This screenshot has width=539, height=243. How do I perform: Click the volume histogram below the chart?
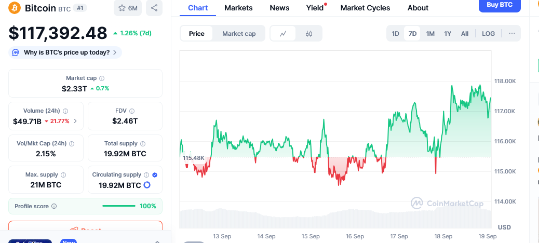point(335,218)
